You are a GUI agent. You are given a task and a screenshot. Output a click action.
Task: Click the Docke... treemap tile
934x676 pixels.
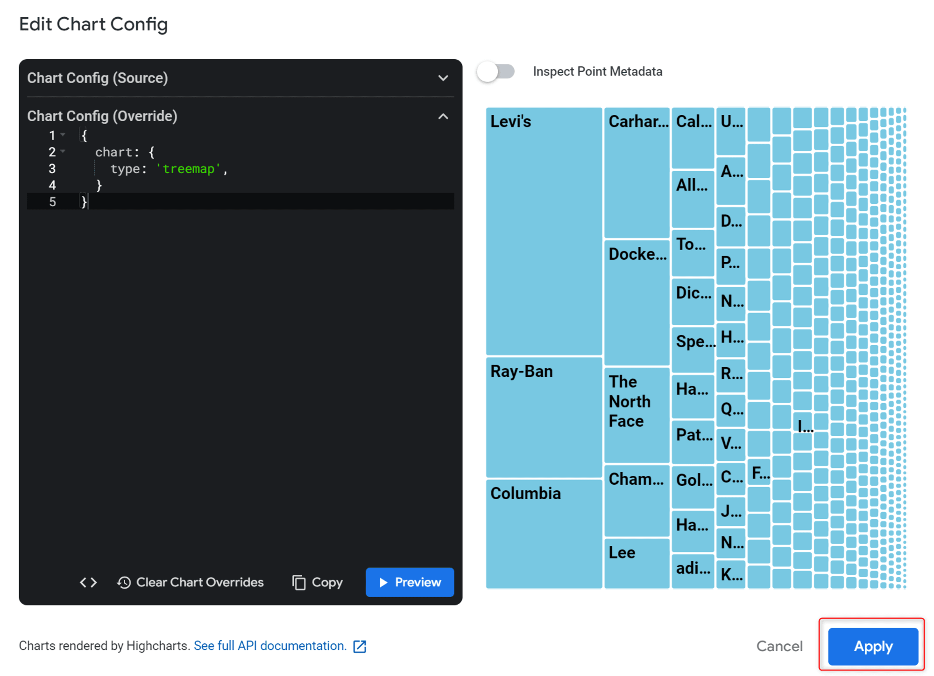pyautogui.click(x=637, y=302)
